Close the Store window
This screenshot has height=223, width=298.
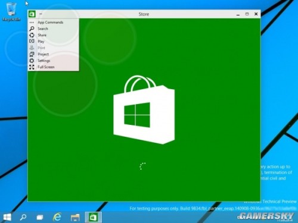[256, 14]
